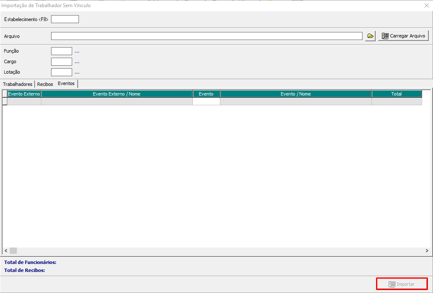Click the folder browse icon beside Arquivo
Image resolution: width=433 pixels, height=293 pixels.
[371, 36]
